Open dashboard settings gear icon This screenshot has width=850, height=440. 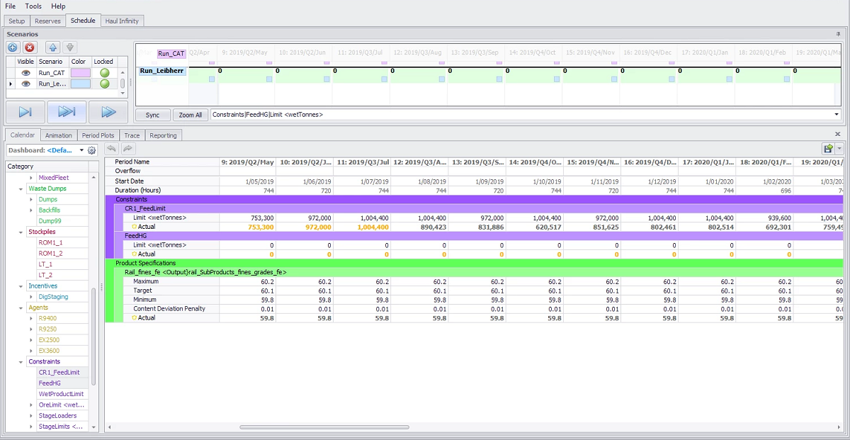coord(91,150)
